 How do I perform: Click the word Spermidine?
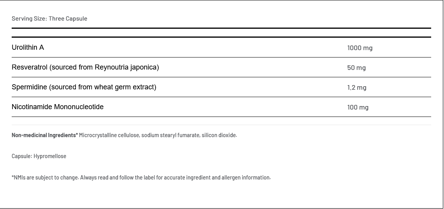[x=29, y=87]
